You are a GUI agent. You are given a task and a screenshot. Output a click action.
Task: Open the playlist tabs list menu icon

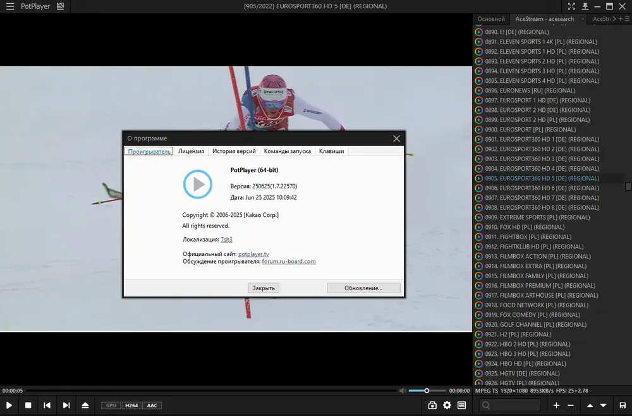tap(627, 19)
